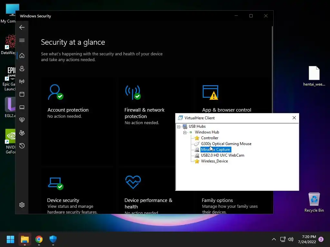Click the Wireless_Device star icon

(x=197, y=161)
